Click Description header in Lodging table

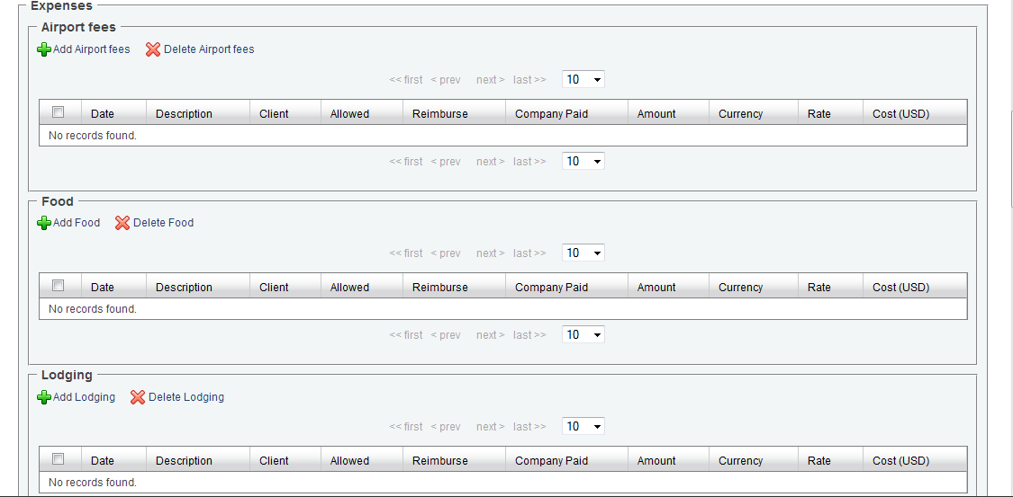click(184, 461)
